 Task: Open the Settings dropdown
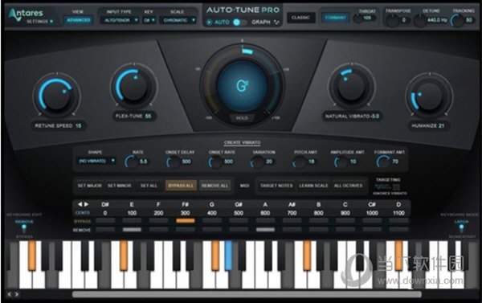pos(40,22)
